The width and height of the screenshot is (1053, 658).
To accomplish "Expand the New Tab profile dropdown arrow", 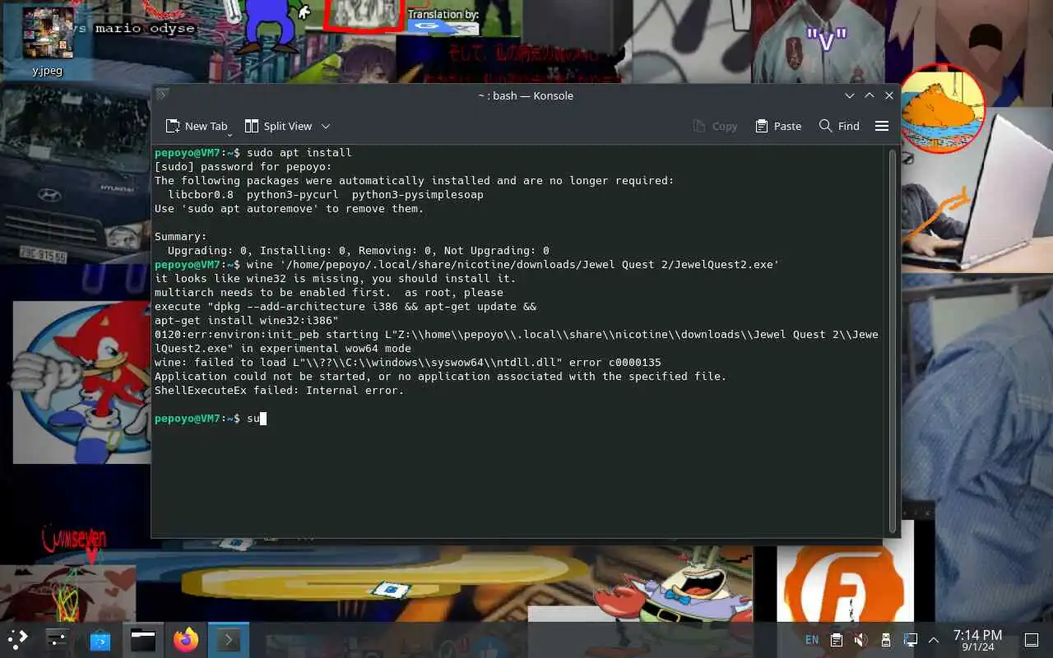I will 230,134.
